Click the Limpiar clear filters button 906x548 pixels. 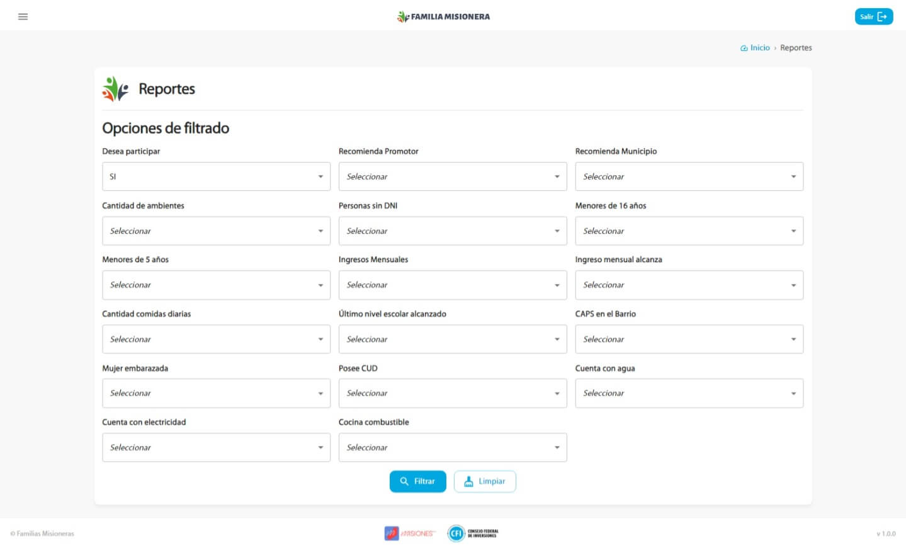coord(484,481)
